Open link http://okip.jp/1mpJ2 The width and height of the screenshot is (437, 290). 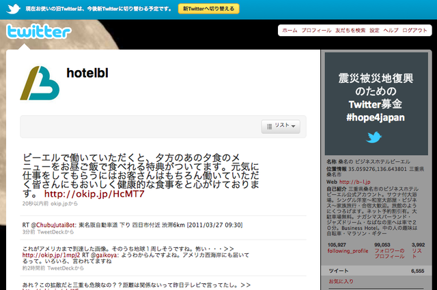pyautogui.click(x=51, y=255)
